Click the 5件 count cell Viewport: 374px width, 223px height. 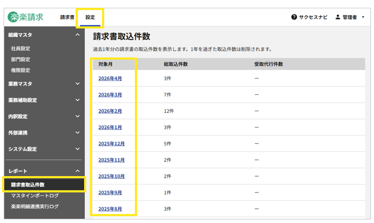(168, 144)
